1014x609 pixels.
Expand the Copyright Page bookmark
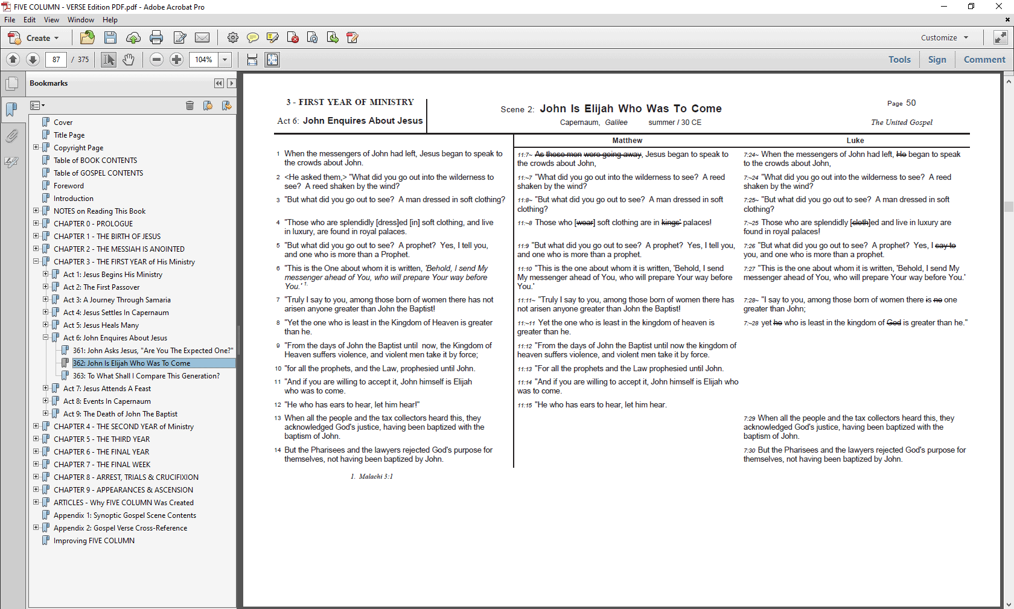(36, 147)
